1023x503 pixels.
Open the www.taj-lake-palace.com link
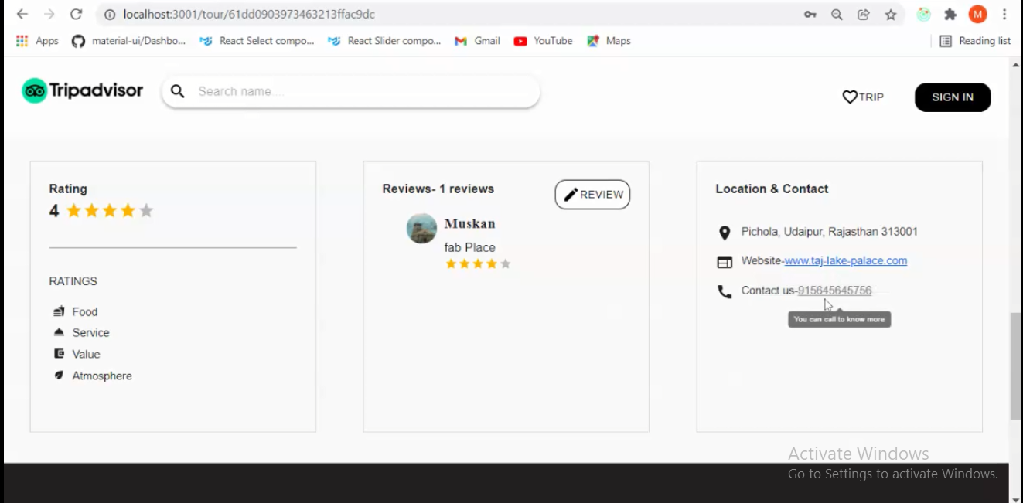tap(846, 260)
